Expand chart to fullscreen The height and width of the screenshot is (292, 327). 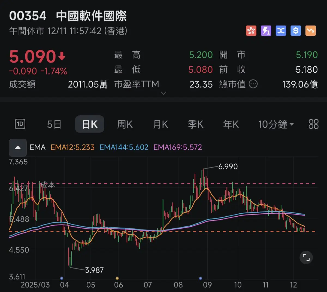pos(306,257)
